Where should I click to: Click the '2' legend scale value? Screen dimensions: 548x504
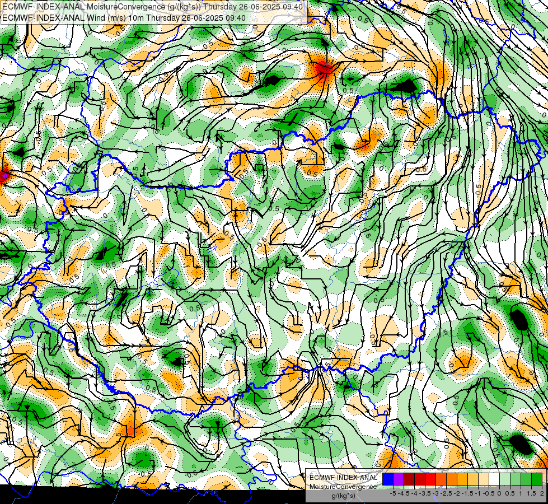pos(542,493)
